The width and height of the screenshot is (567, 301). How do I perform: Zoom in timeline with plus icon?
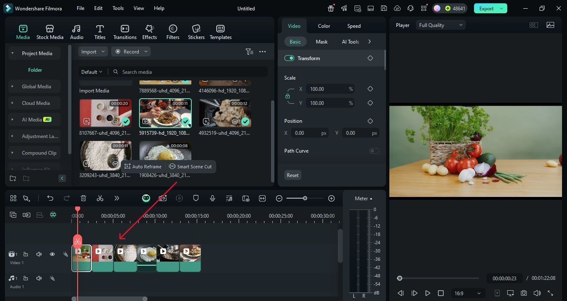[331, 199]
